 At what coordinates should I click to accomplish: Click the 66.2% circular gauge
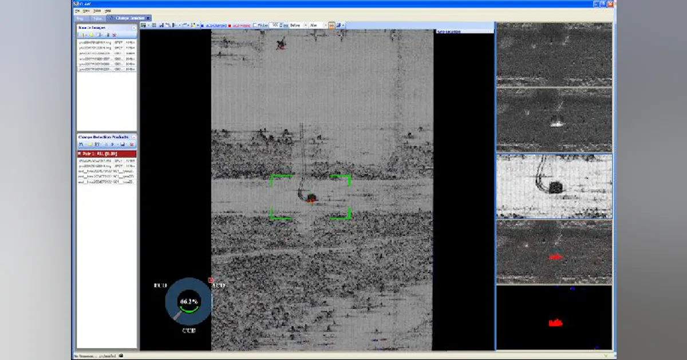pos(188,301)
